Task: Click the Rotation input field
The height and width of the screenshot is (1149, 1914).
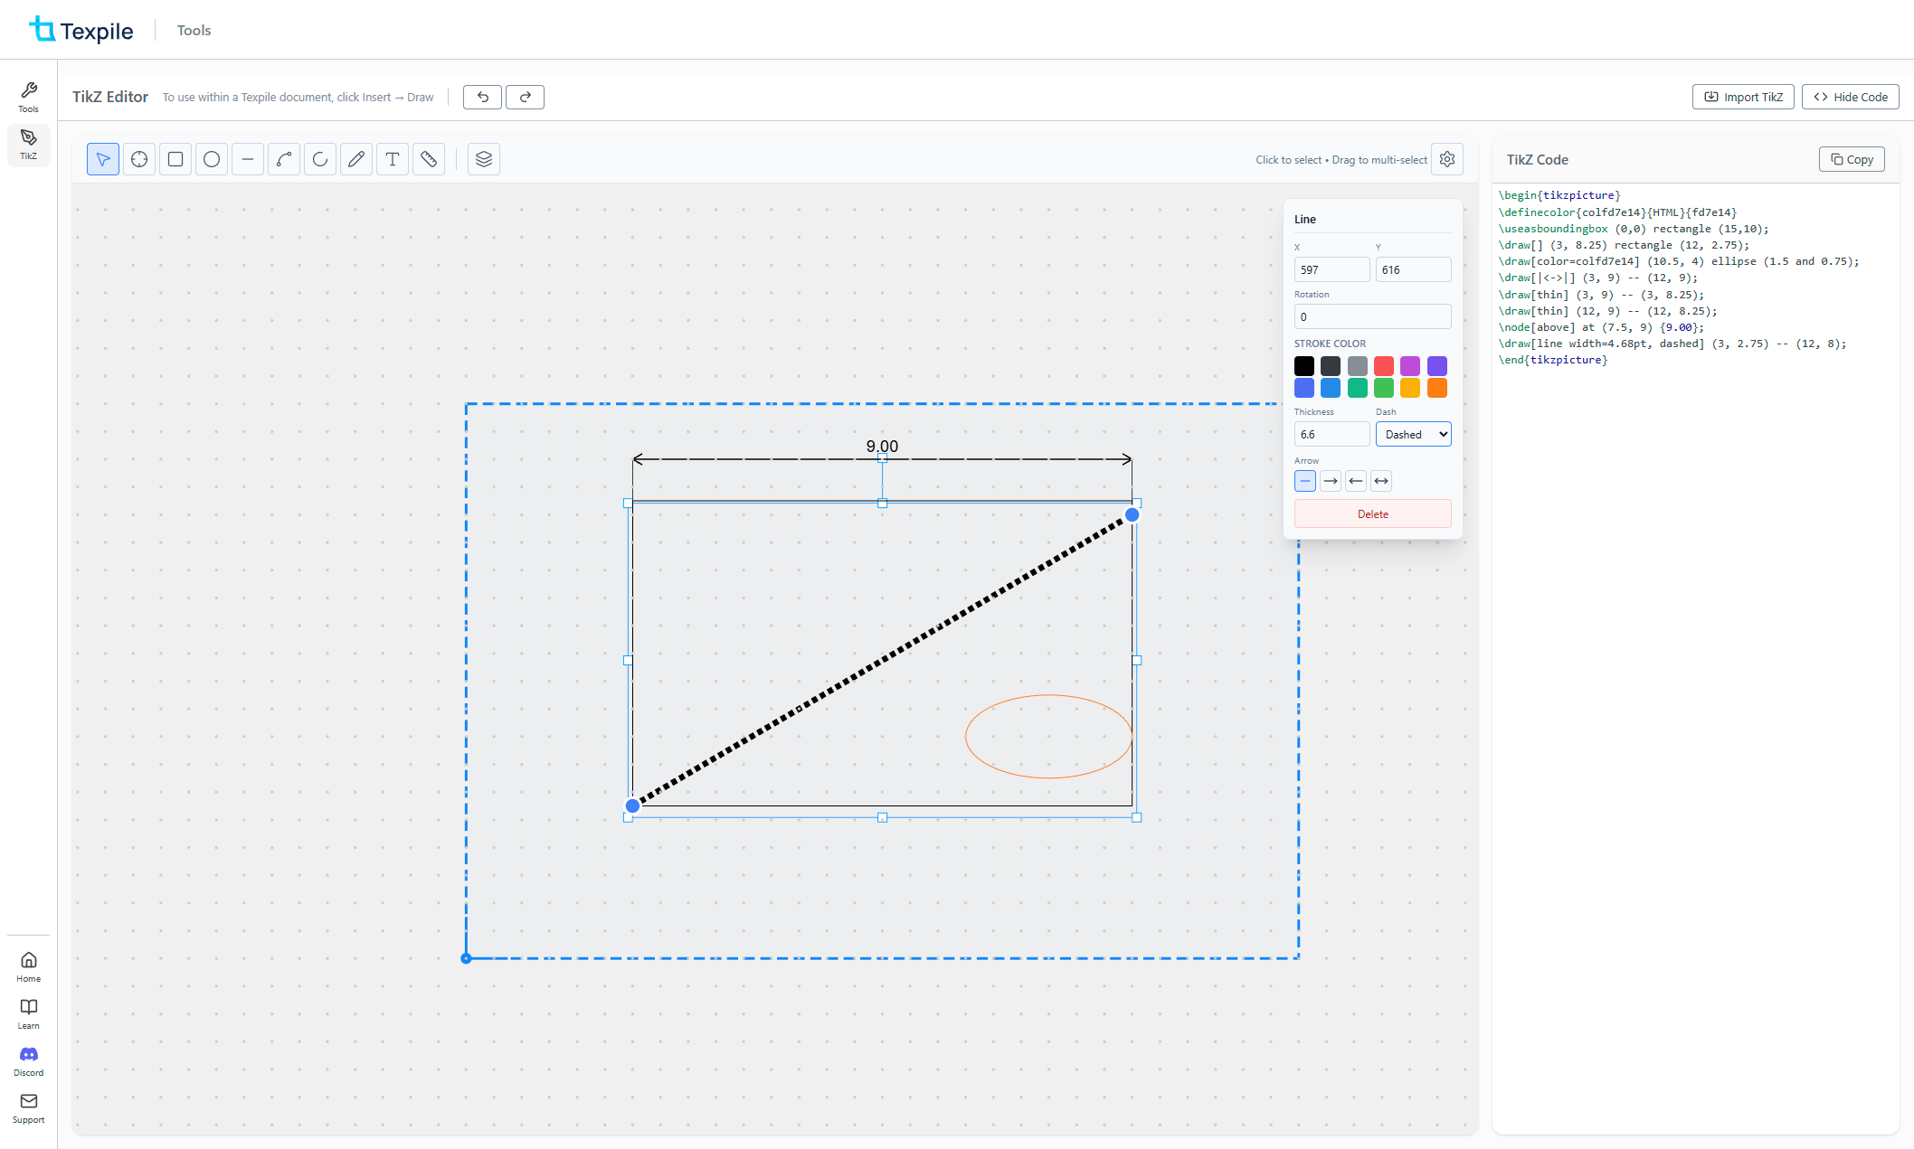Action: coord(1373,316)
